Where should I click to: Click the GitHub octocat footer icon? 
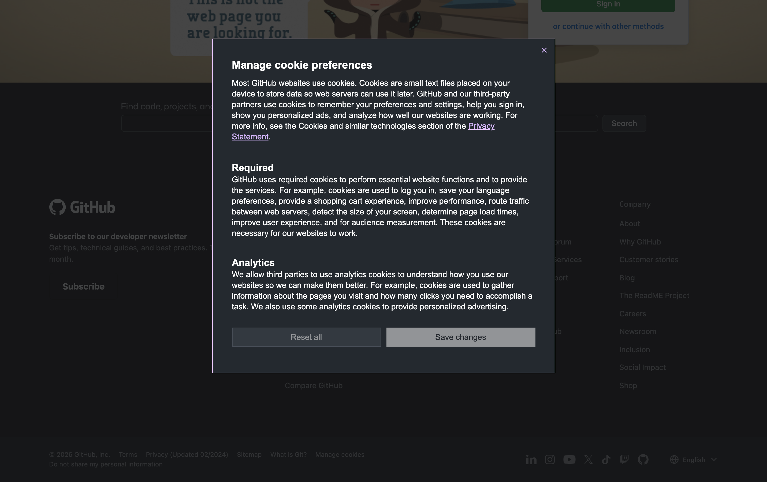coord(643,459)
